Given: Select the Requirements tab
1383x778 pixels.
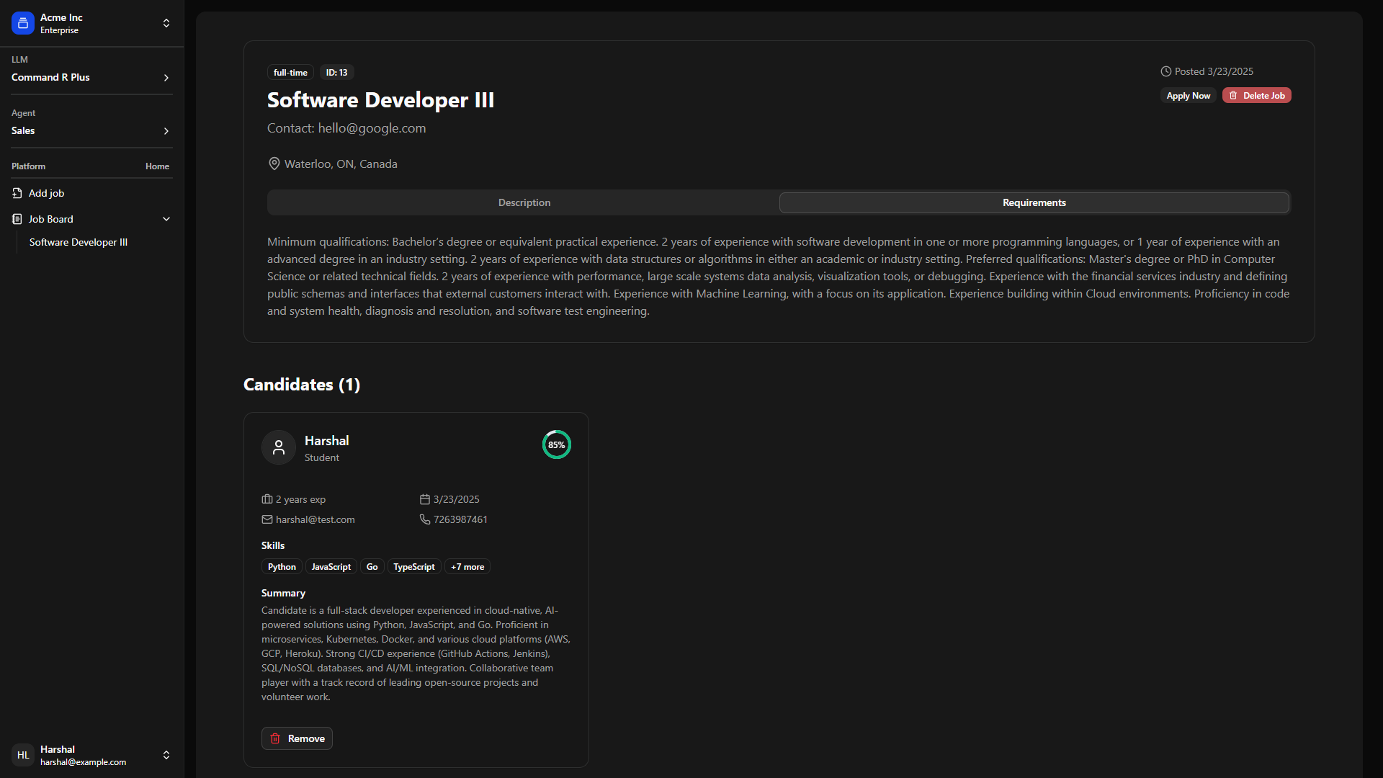Looking at the screenshot, I should (x=1034, y=202).
